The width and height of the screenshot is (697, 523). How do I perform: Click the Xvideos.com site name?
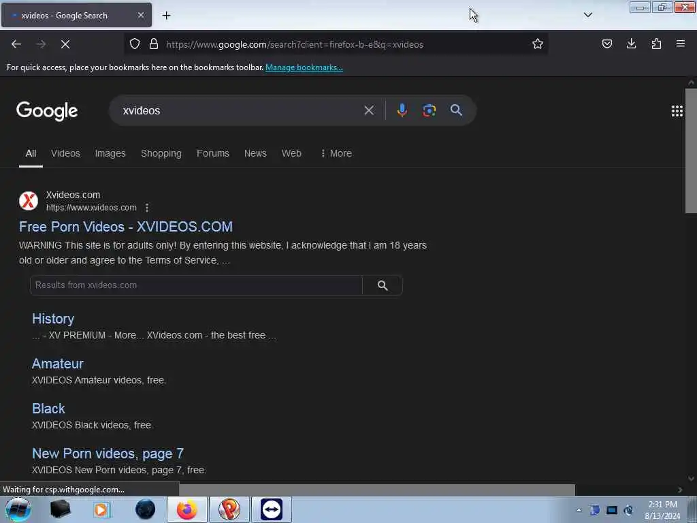pos(73,195)
